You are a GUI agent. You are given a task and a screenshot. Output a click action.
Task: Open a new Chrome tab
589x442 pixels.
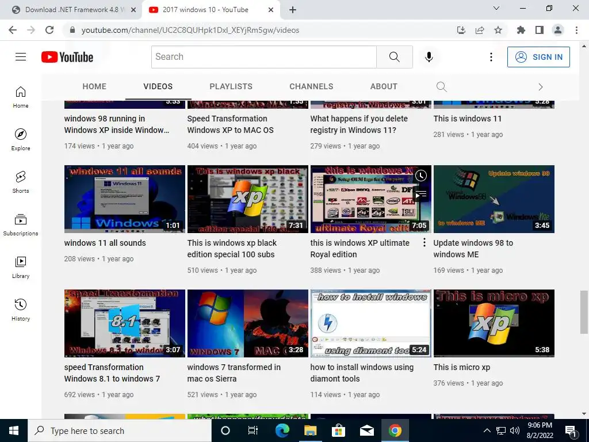[293, 10]
